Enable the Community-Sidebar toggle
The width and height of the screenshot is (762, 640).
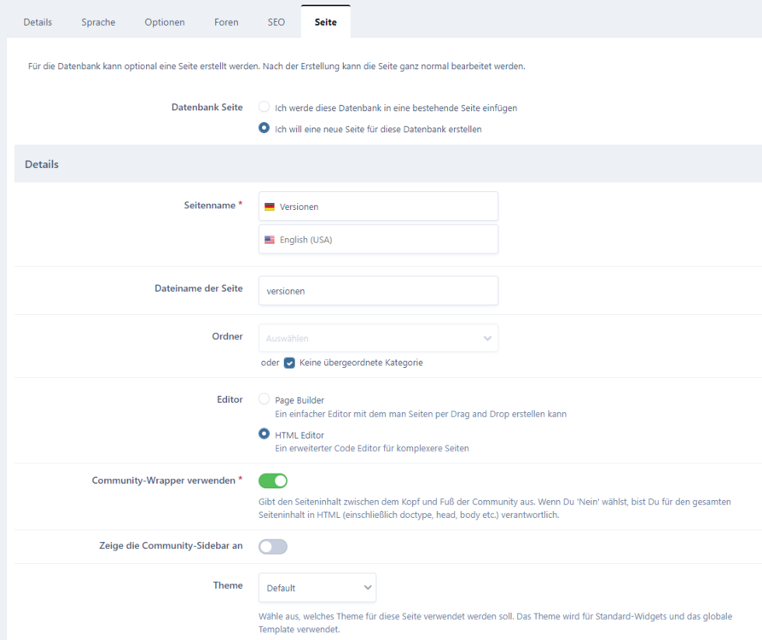pyautogui.click(x=273, y=546)
